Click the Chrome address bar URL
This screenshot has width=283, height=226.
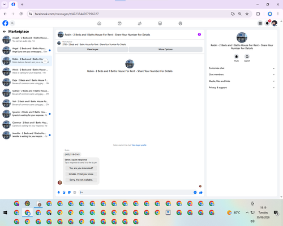pyautogui.click(x=67, y=14)
